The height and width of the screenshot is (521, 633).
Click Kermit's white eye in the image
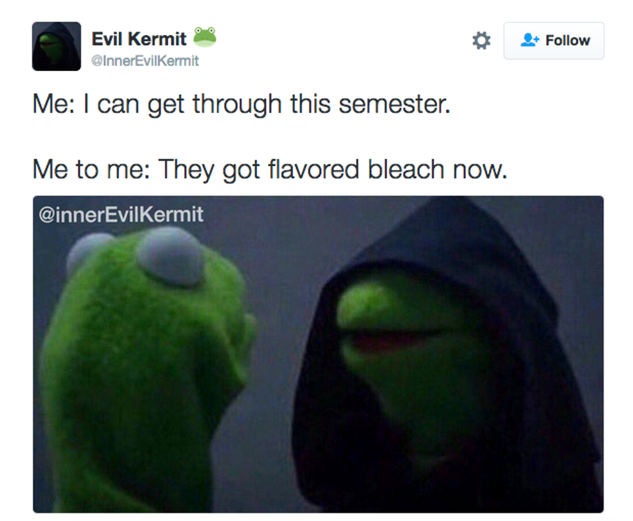point(171,256)
